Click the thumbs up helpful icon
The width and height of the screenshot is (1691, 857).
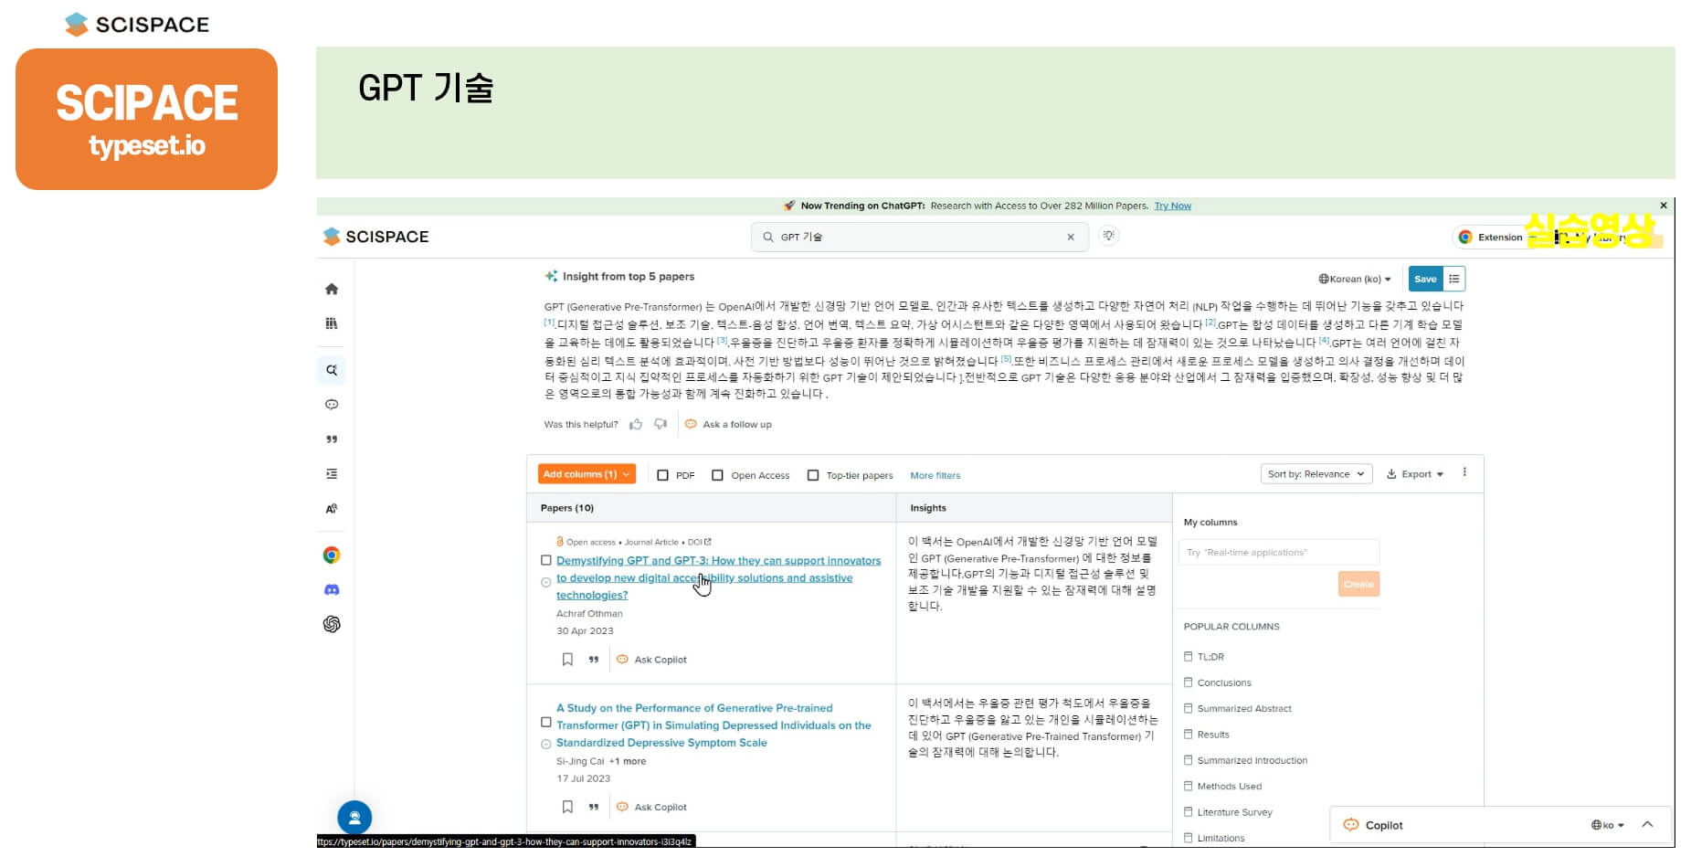(x=636, y=424)
